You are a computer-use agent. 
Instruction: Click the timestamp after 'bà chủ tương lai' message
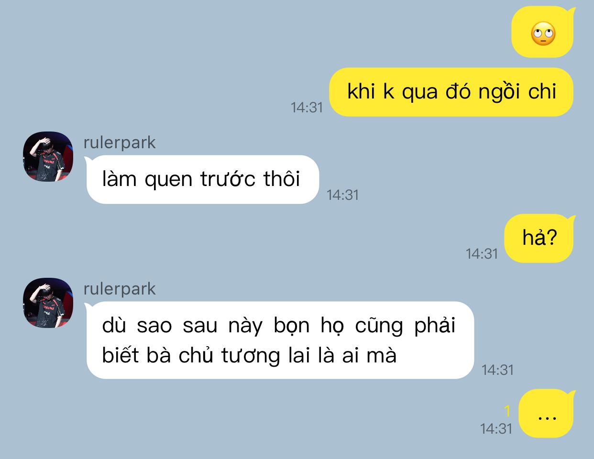tap(498, 370)
